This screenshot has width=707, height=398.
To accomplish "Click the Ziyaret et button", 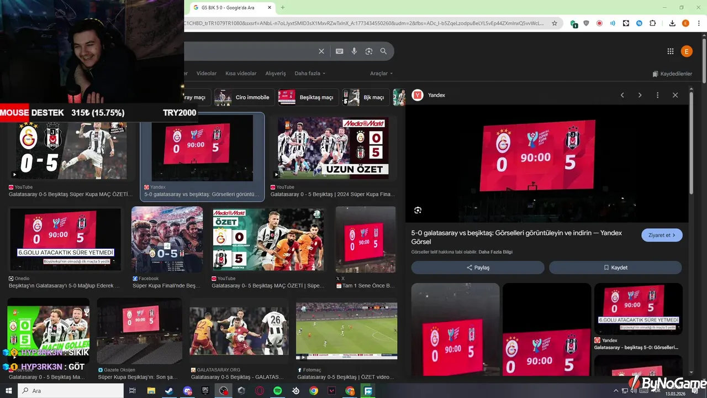I will pos(662,235).
